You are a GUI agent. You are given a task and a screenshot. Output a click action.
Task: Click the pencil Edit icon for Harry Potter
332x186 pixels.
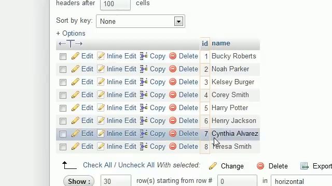(x=75, y=108)
